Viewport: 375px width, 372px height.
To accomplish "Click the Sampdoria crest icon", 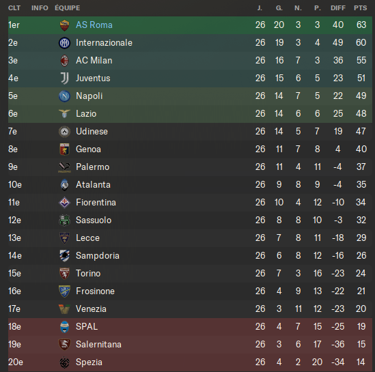I will point(64,256).
